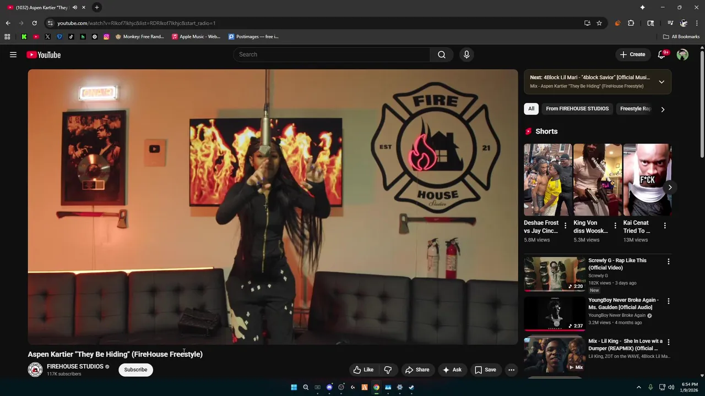The width and height of the screenshot is (705, 396).
Task: Open Monkey: Free Random bookmark
Action: (140, 37)
